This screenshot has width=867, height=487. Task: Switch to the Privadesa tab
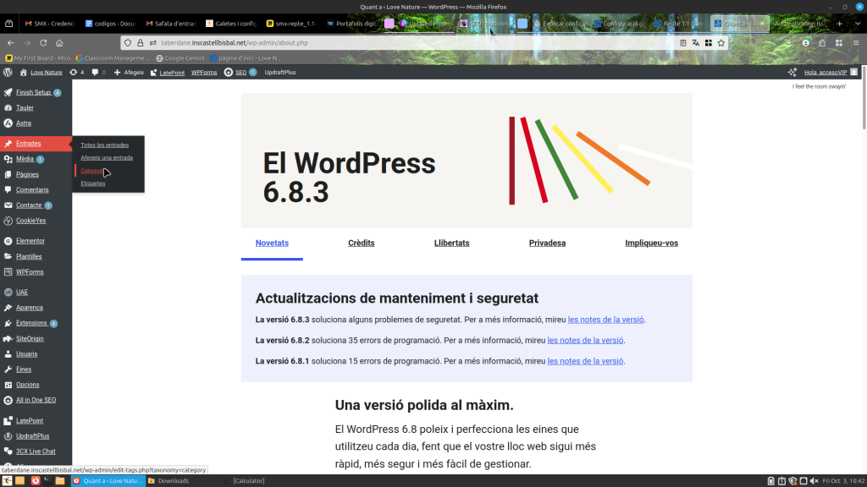[547, 243]
